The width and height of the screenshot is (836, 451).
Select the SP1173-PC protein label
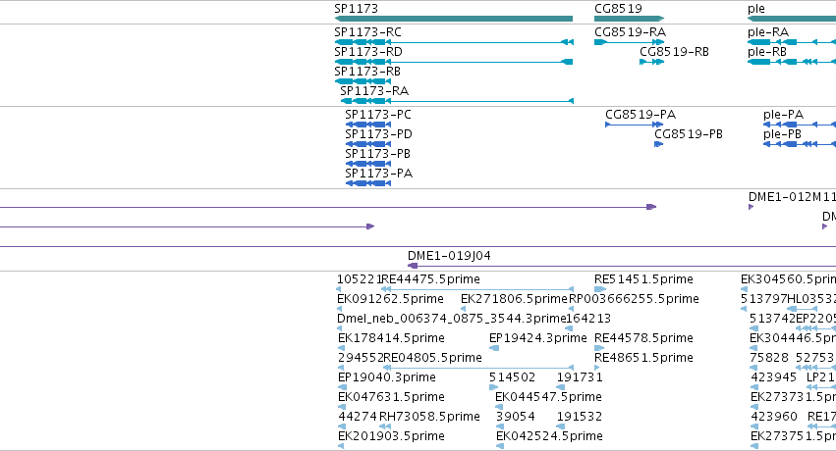pos(378,115)
